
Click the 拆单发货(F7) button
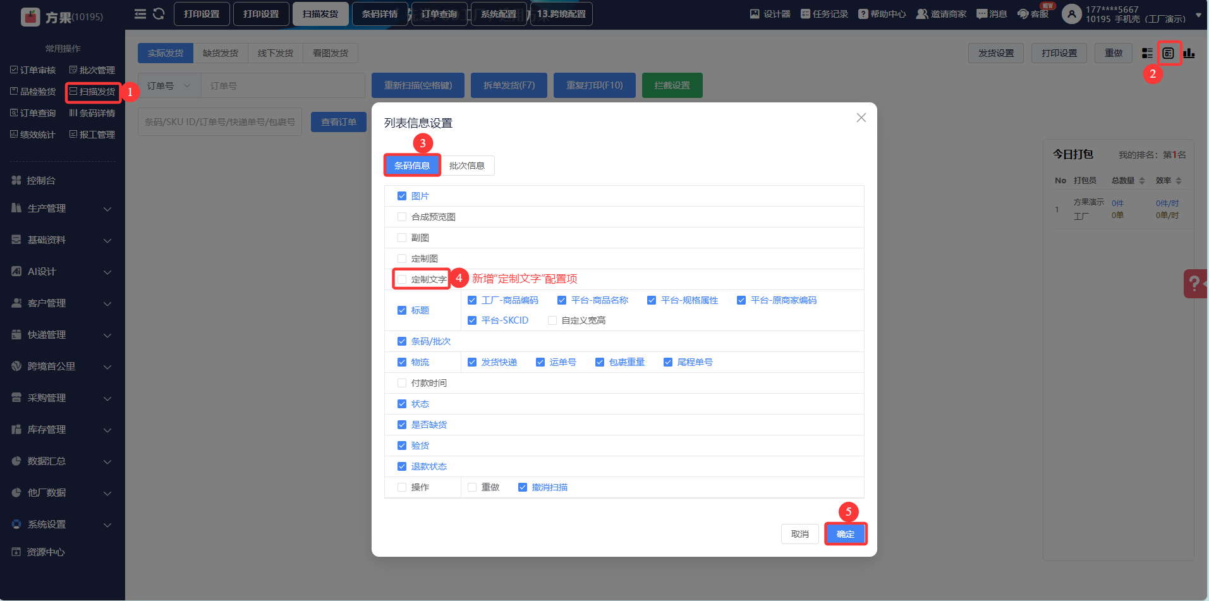[509, 85]
